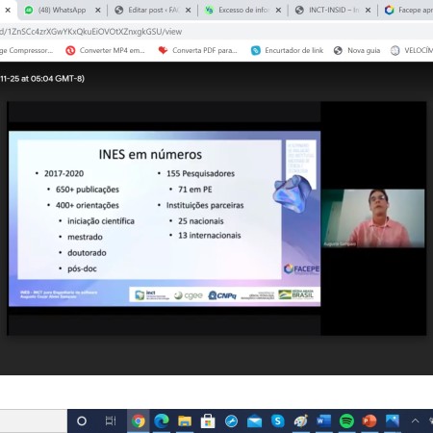Open Spotify taskbar icon
433x433 pixels.
coord(346,420)
